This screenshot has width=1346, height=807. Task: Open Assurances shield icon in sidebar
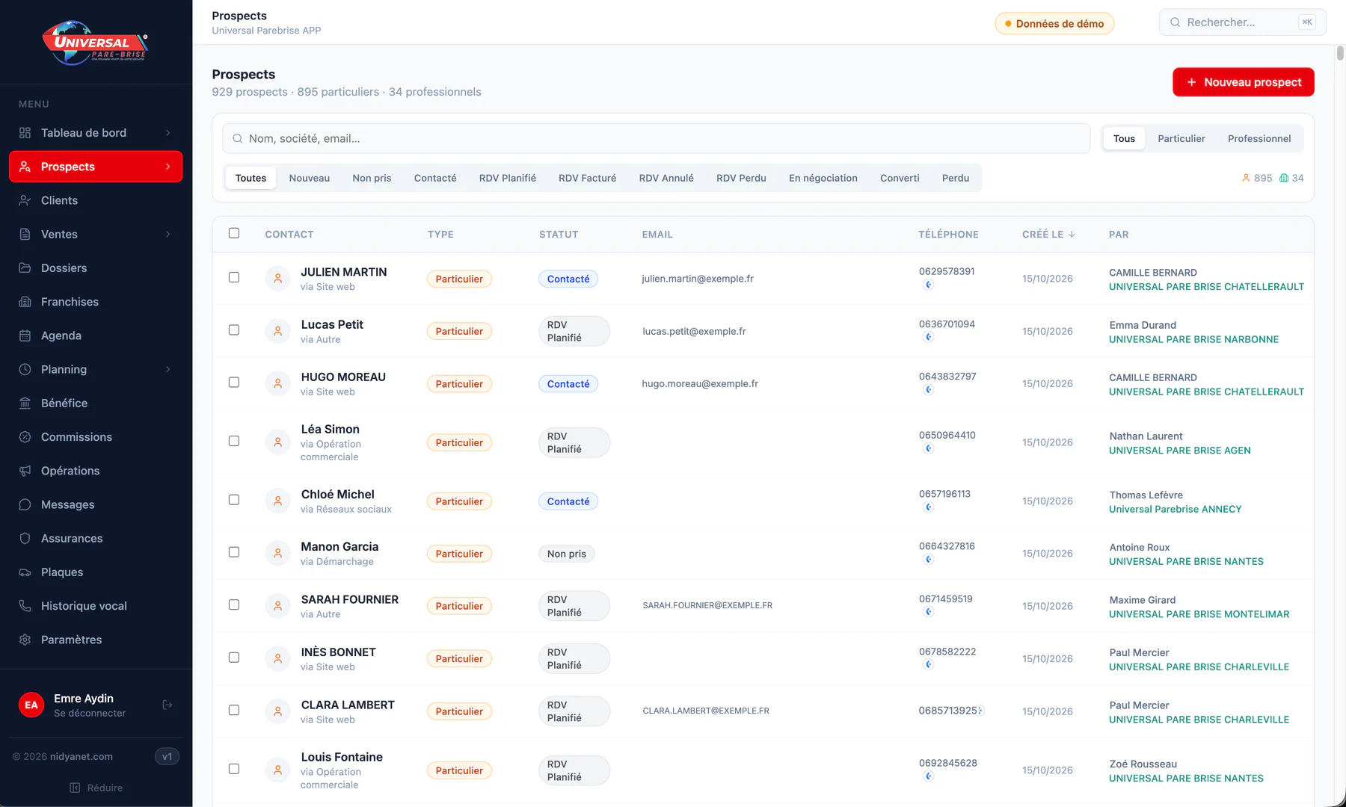(25, 538)
